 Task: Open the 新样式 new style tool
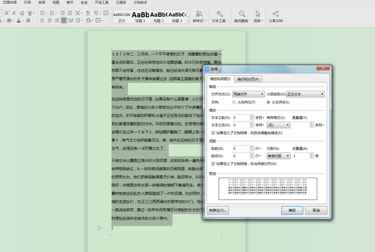pyautogui.click(x=199, y=17)
